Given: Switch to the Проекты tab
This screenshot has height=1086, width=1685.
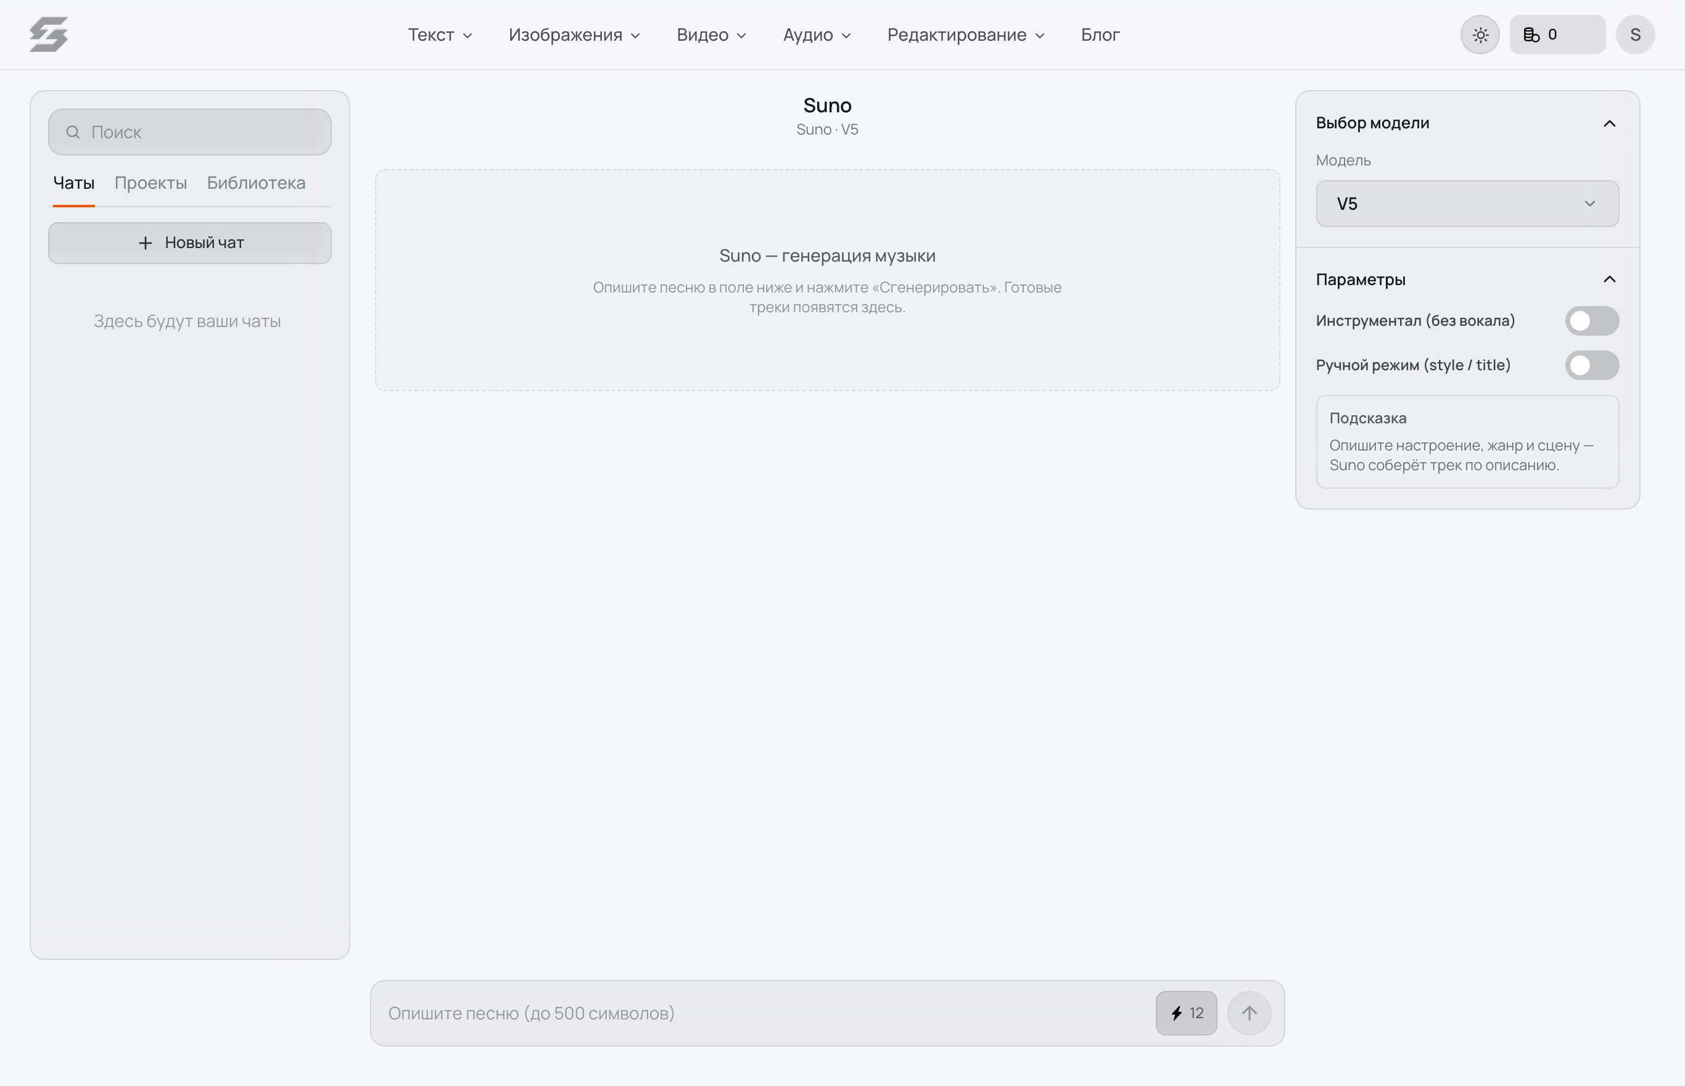Looking at the screenshot, I should tap(151, 183).
